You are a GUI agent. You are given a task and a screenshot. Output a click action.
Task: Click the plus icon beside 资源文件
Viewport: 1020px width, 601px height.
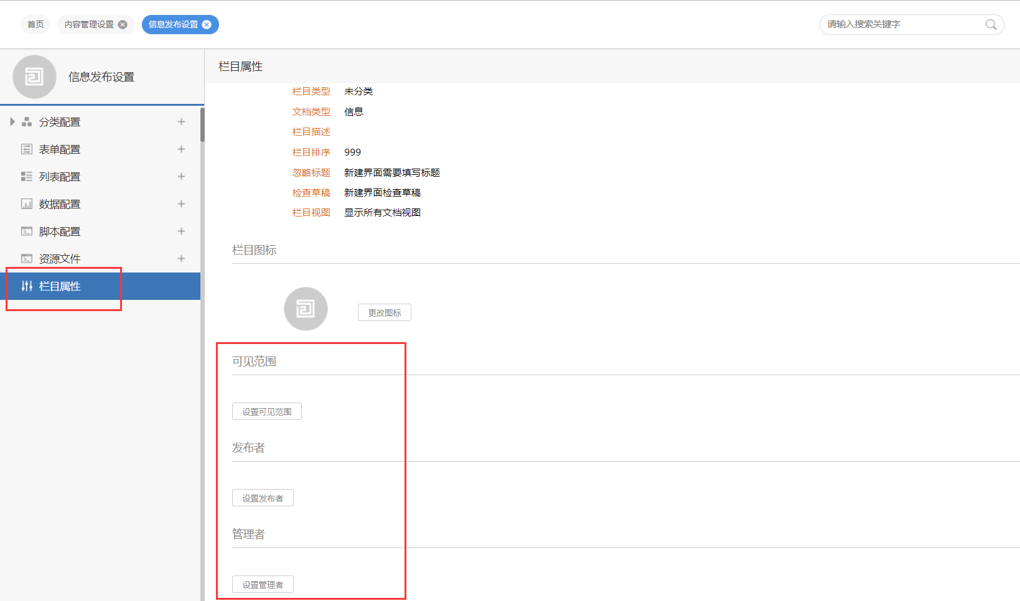pyautogui.click(x=181, y=259)
